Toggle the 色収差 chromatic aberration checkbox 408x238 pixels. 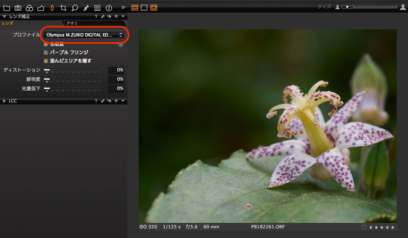[x=46, y=44]
